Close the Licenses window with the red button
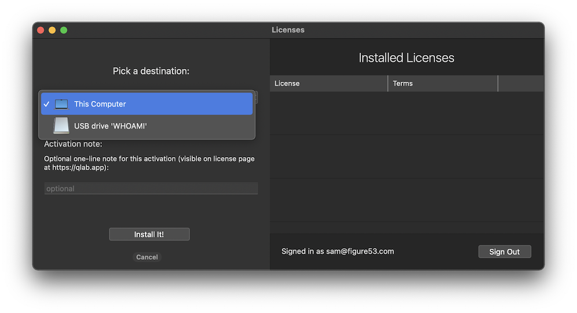Image resolution: width=577 pixels, height=313 pixels. pyautogui.click(x=41, y=30)
